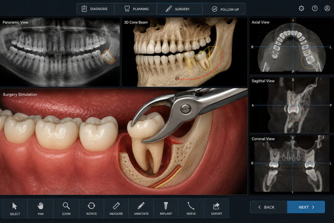The image size is (334, 223).
Task: Choose the Implant tool
Action: tap(166, 209)
